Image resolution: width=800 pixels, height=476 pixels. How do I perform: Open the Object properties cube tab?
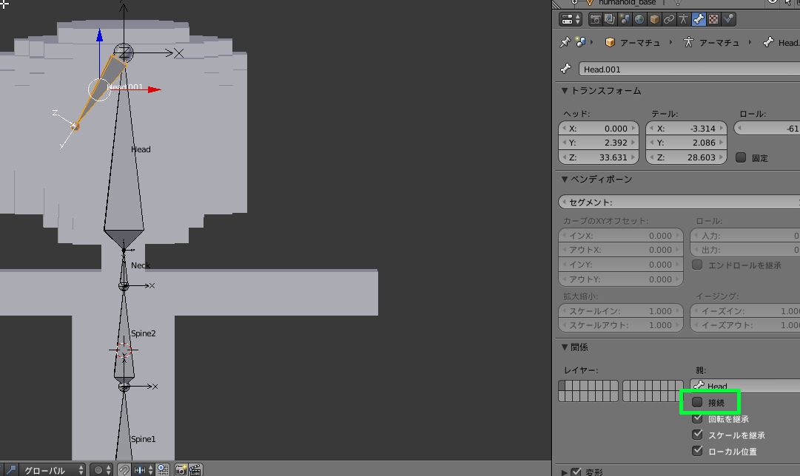tap(654, 19)
